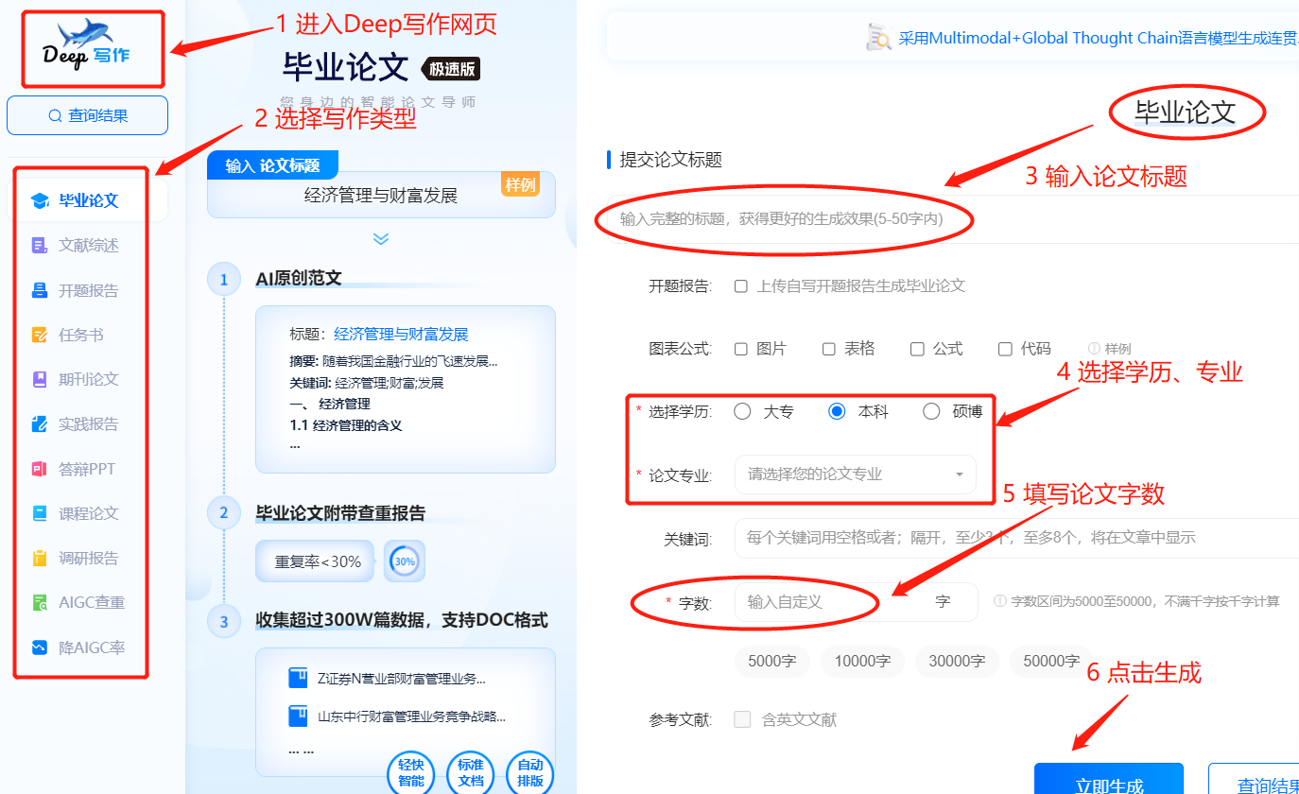This screenshot has width=1299, height=794.
Task: Click the 降AIGC率 sidebar icon
Action: 40,647
